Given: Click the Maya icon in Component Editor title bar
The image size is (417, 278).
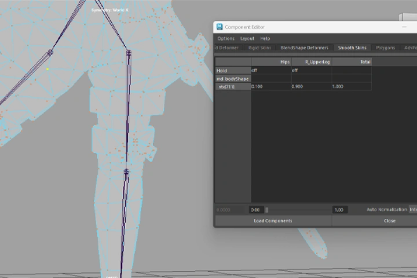Looking at the screenshot, I should click(x=220, y=27).
